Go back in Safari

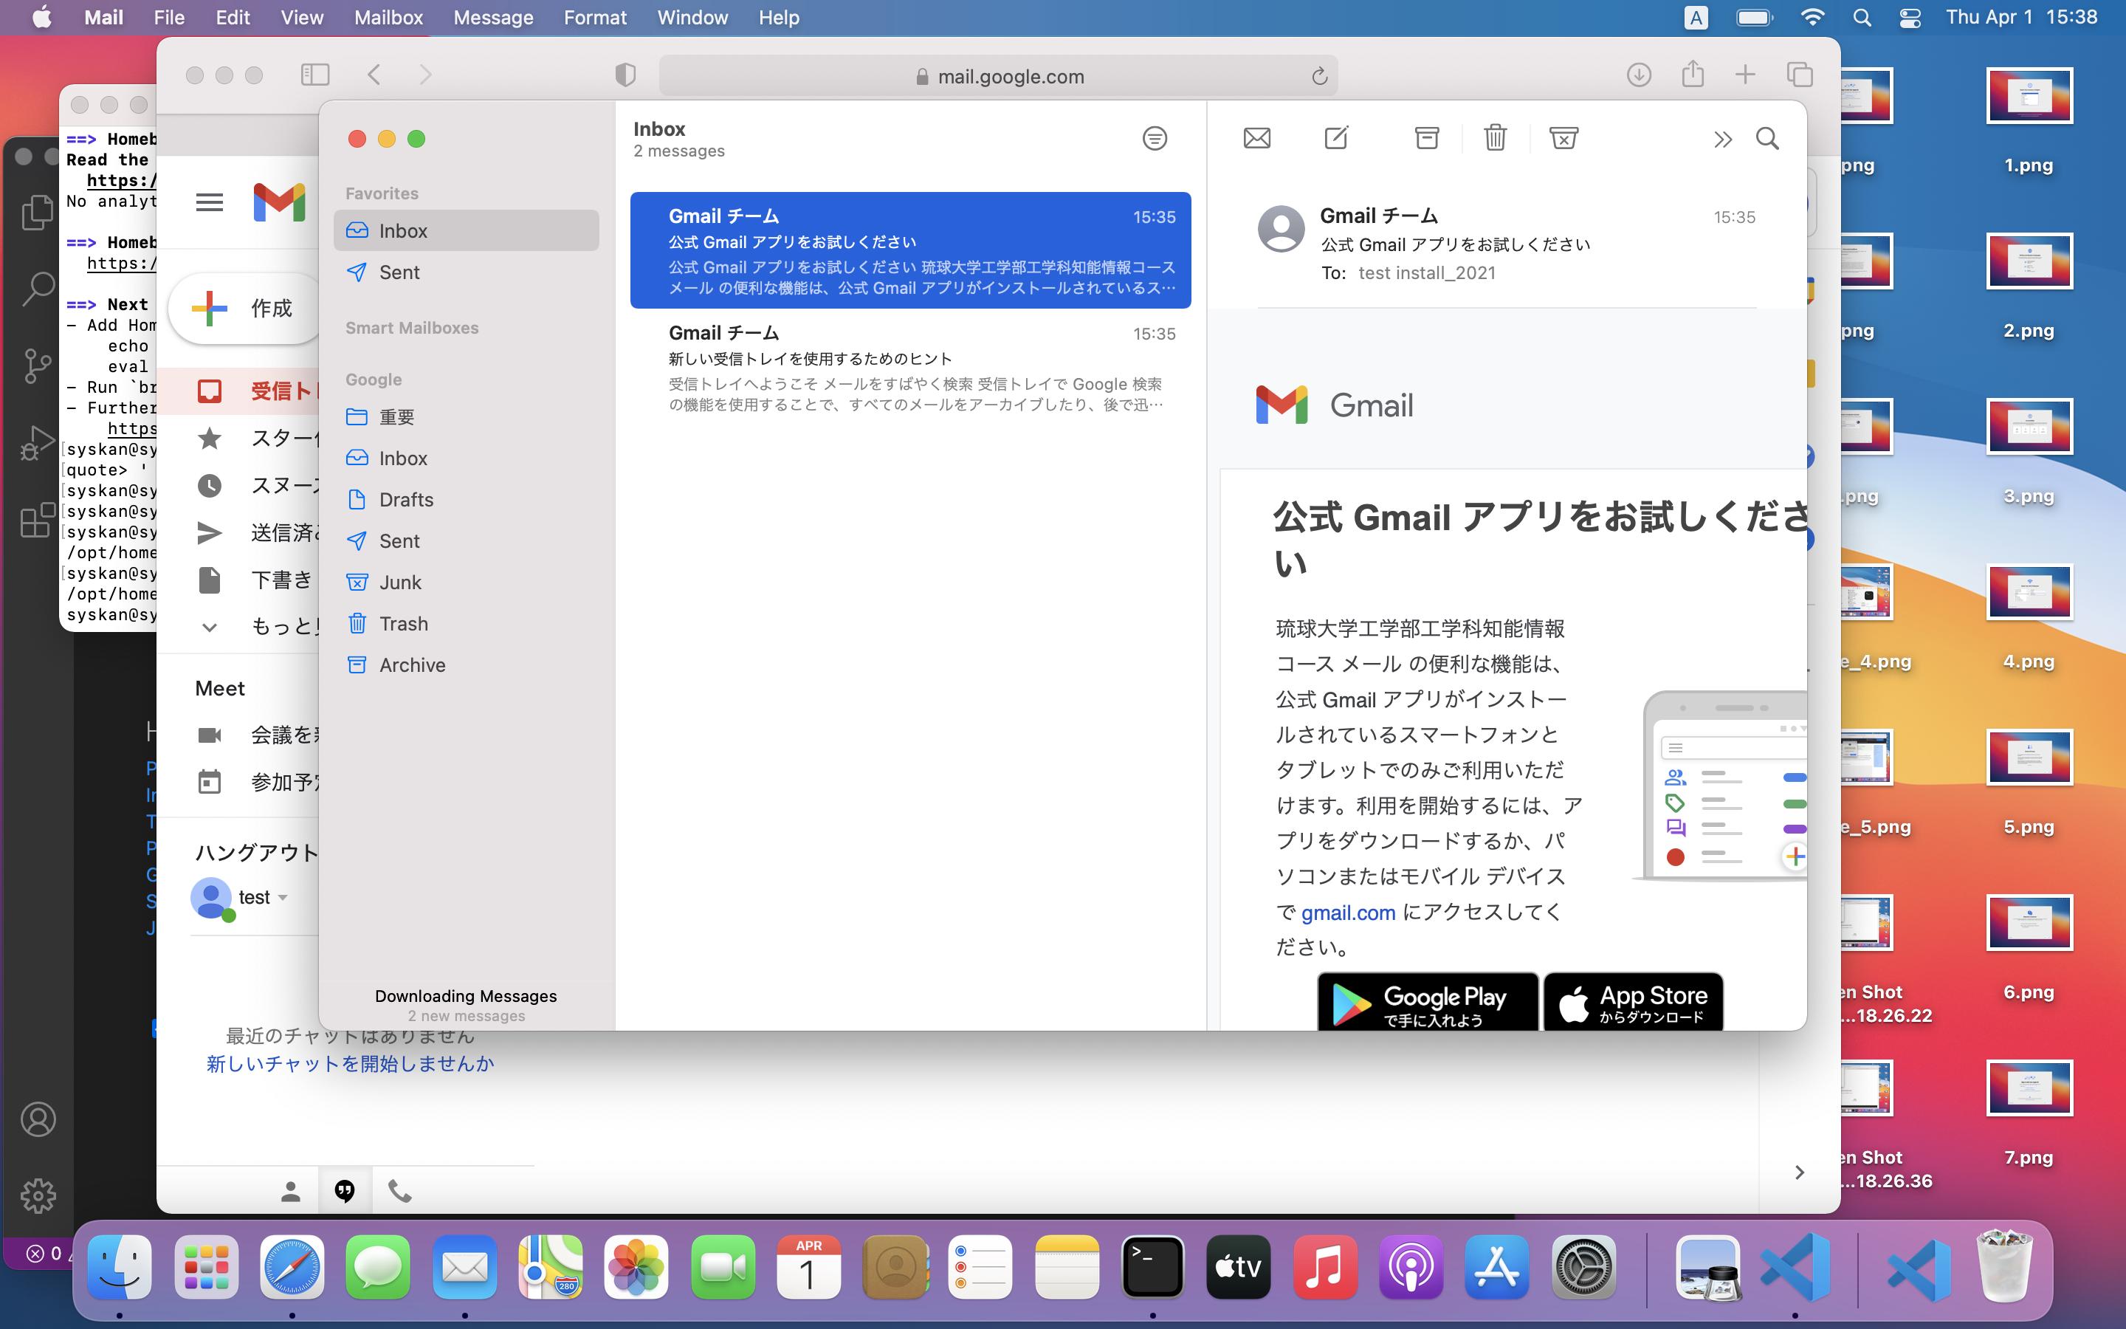(x=374, y=75)
